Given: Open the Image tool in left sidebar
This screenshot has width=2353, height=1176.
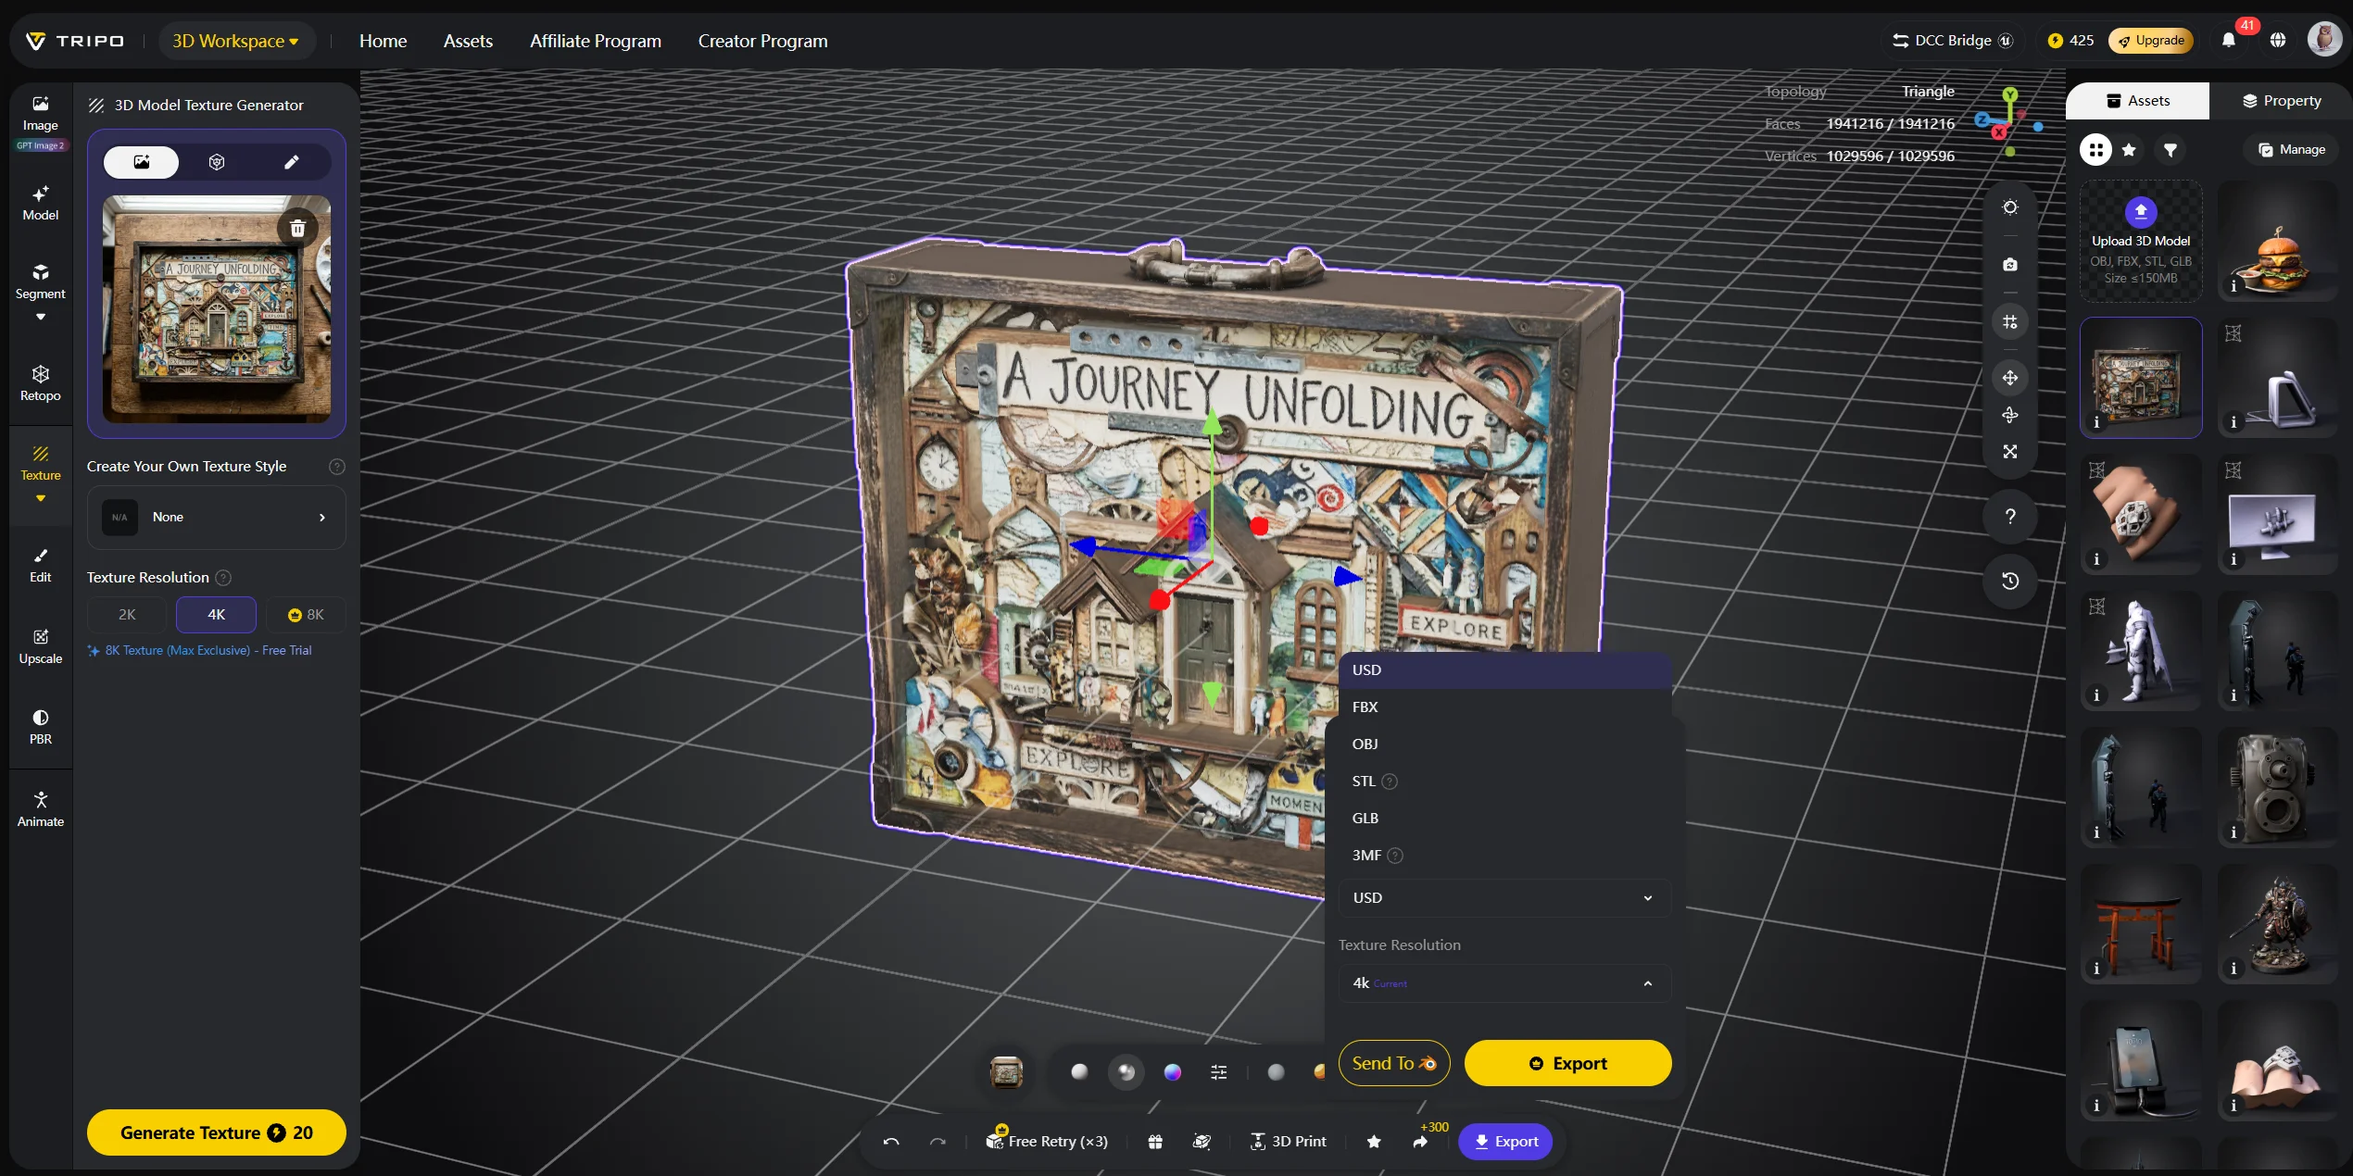Looking at the screenshot, I should click(x=41, y=114).
